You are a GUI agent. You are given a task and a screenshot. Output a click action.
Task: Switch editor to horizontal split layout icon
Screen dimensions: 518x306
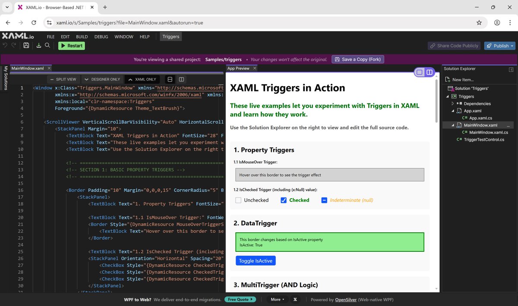(170, 79)
